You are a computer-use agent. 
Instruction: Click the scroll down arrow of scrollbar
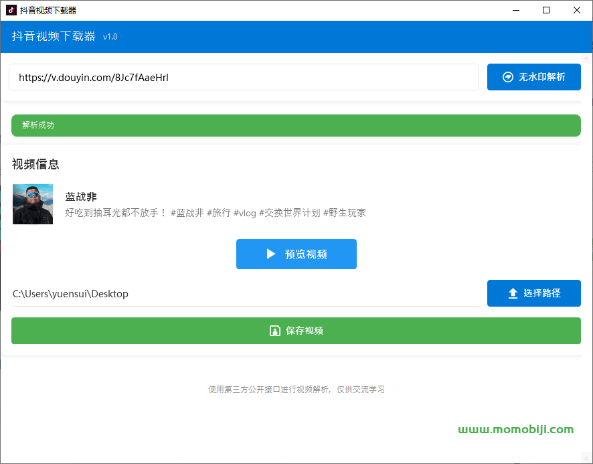pyautogui.click(x=586, y=458)
